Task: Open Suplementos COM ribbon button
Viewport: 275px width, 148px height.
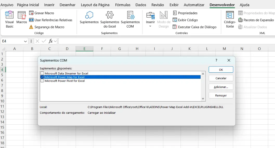Action: click(130, 19)
